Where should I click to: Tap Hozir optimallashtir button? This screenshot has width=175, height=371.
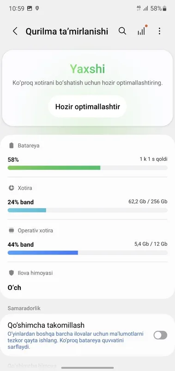pyautogui.click(x=88, y=107)
